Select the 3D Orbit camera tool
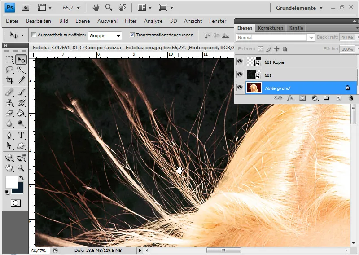 click(x=21, y=158)
